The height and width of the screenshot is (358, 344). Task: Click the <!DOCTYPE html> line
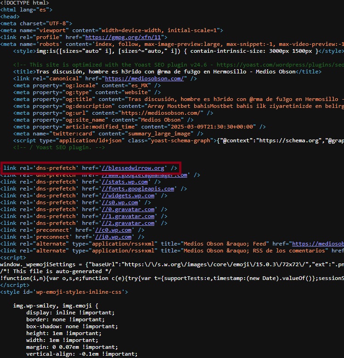[24, 3]
